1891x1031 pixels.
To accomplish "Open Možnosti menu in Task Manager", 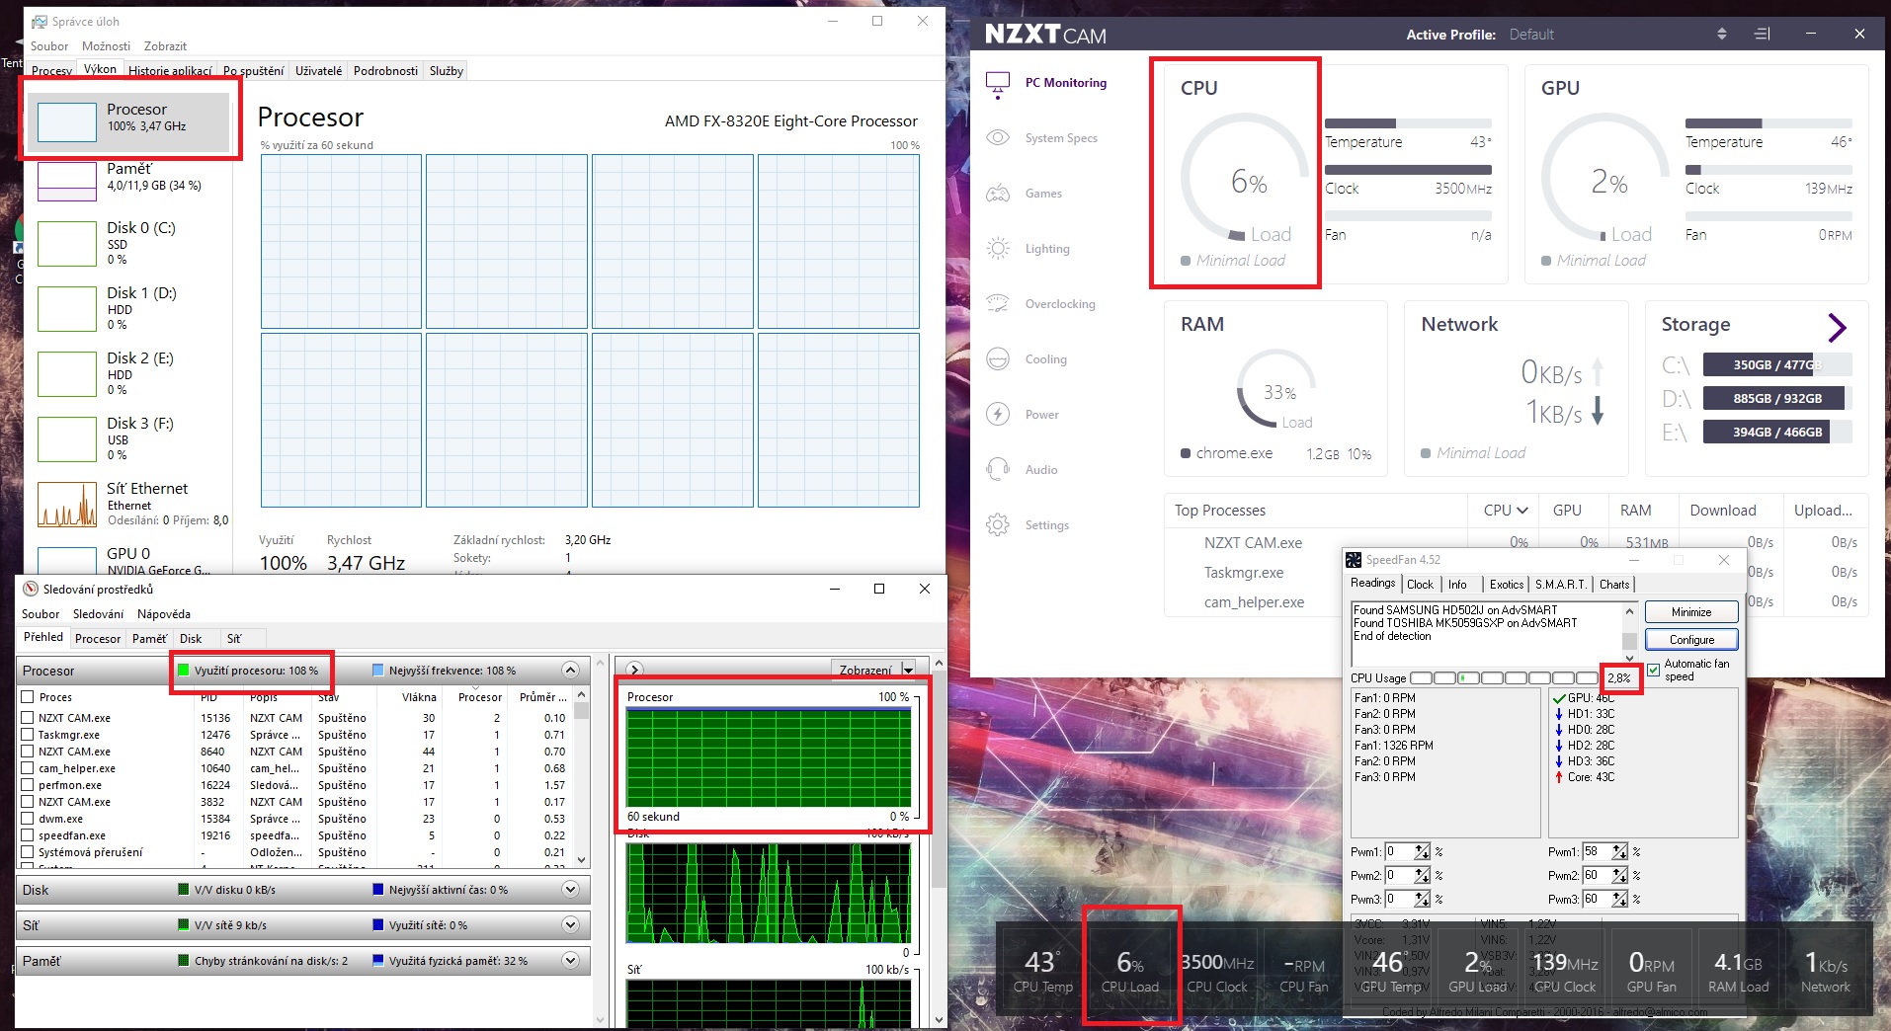I will click(x=106, y=46).
